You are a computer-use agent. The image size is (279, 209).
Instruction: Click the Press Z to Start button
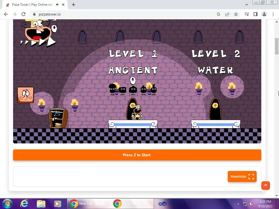[x=137, y=155]
